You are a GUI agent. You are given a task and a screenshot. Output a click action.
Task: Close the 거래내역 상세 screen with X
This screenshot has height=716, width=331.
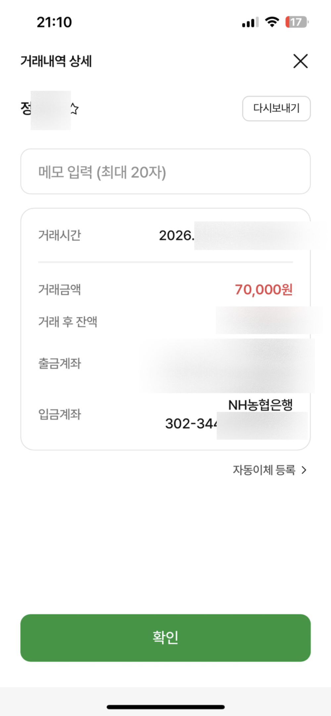[x=300, y=61]
